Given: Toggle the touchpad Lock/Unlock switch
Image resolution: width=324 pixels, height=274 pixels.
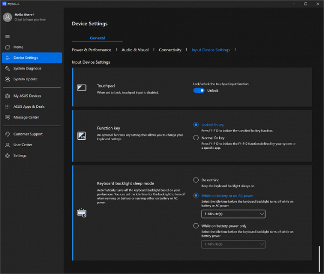Looking at the screenshot, I should pyautogui.click(x=199, y=91).
